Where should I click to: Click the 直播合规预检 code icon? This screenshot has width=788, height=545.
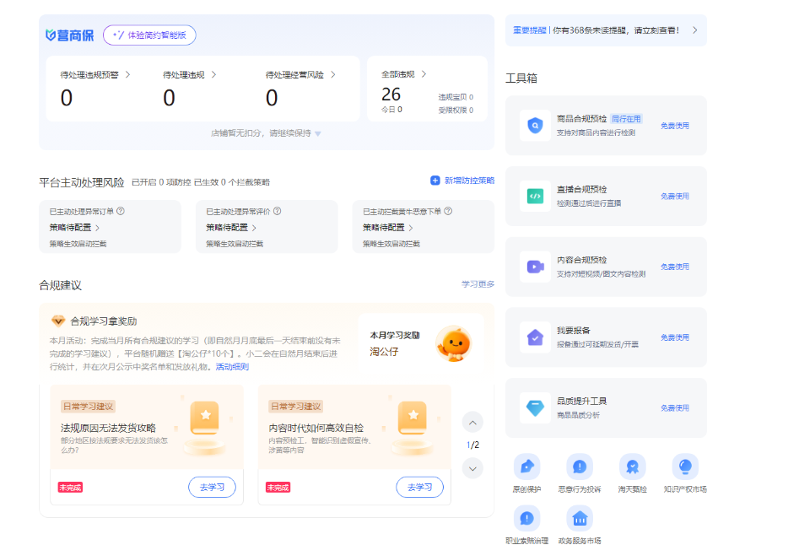click(x=535, y=196)
